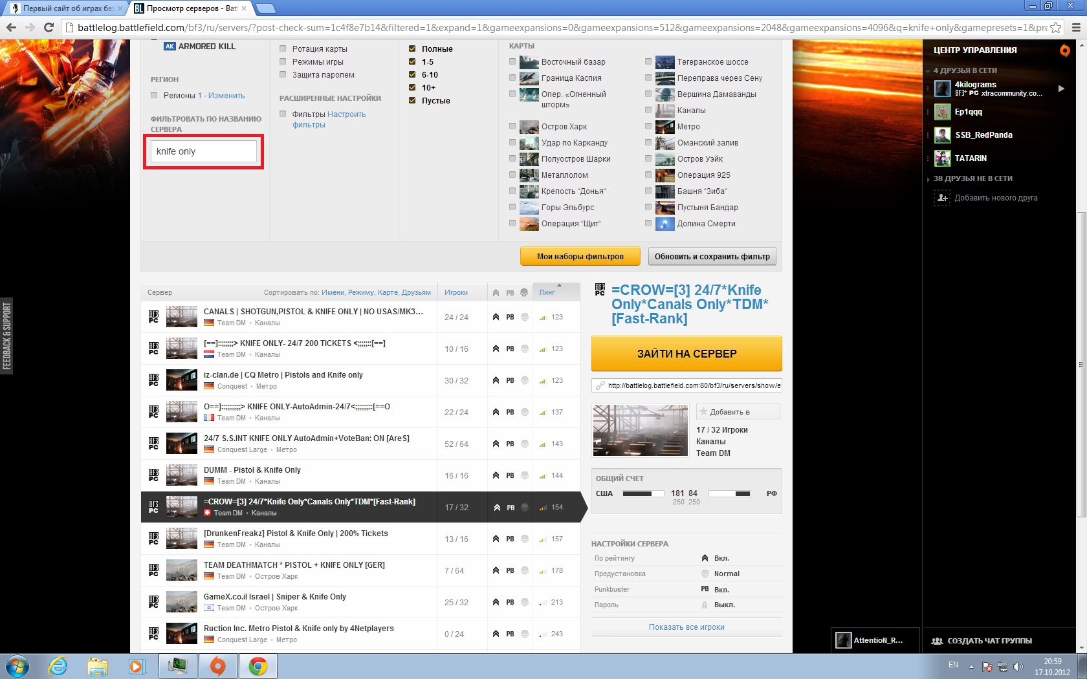Image resolution: width=1087 pixels, height=679 pixels.
Task: Uncheck the Полные slots checkbox
Action: tap(412, 48)
